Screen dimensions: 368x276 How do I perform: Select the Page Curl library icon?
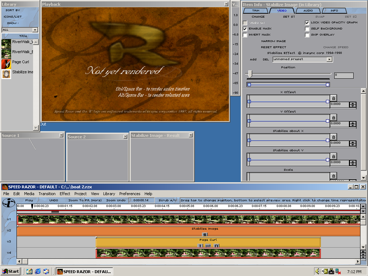tap(6, 64)
